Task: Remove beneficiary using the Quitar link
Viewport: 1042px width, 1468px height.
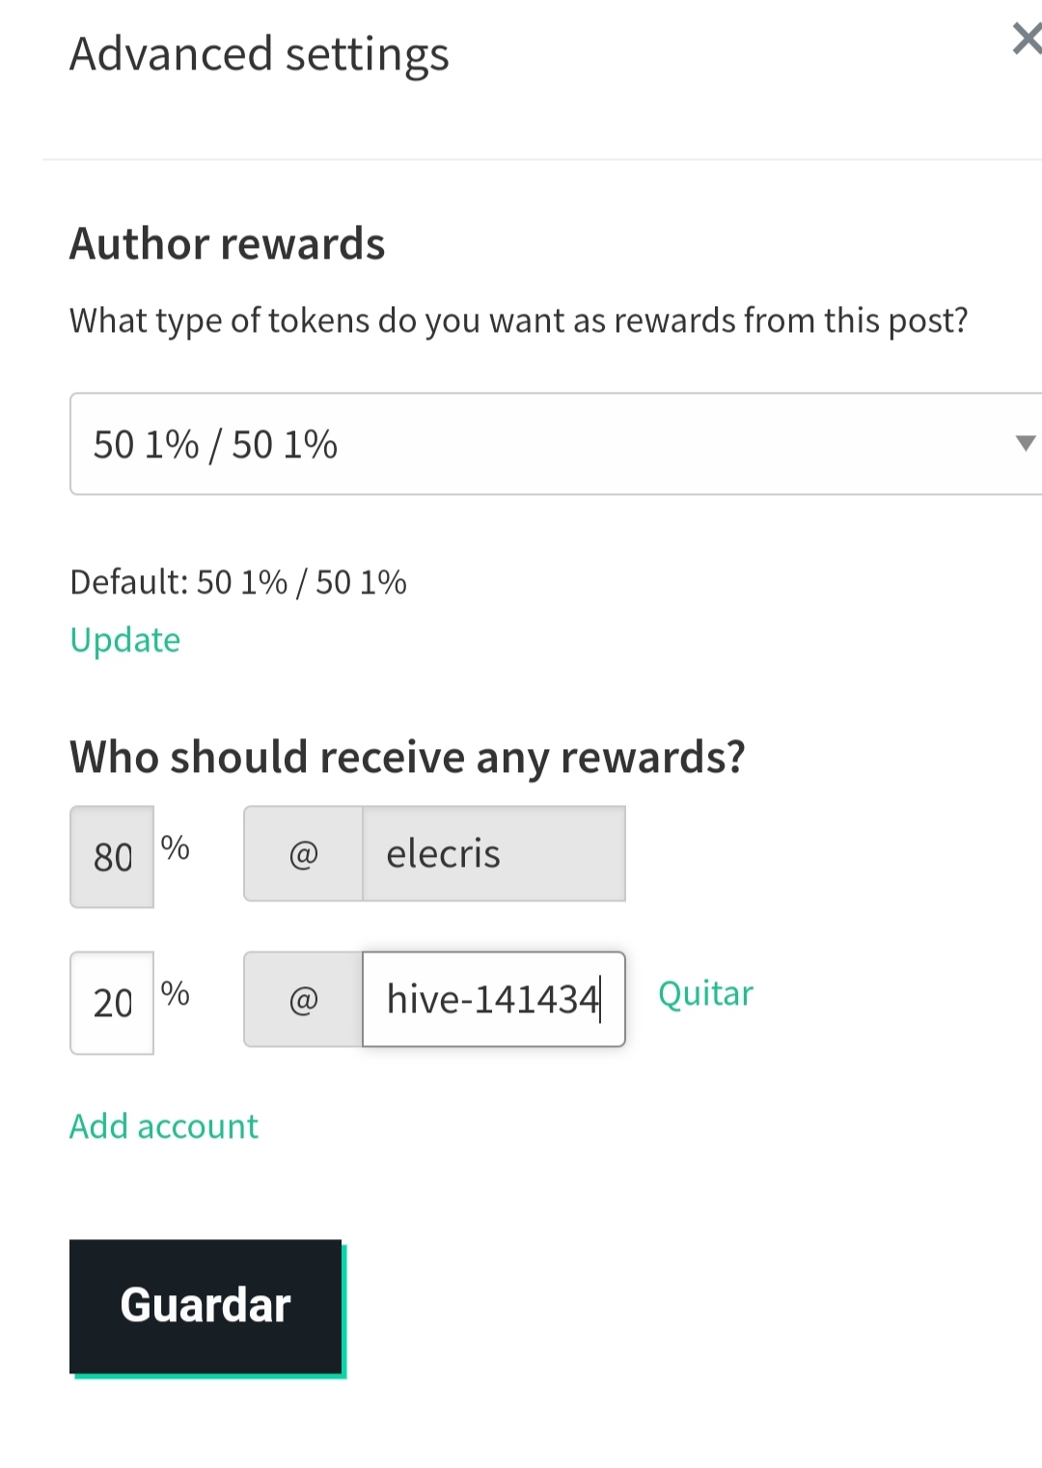Action: coord(705,993)
